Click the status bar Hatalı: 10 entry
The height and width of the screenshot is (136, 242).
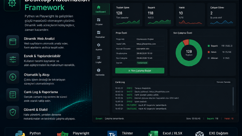click(x=229, y=119)
